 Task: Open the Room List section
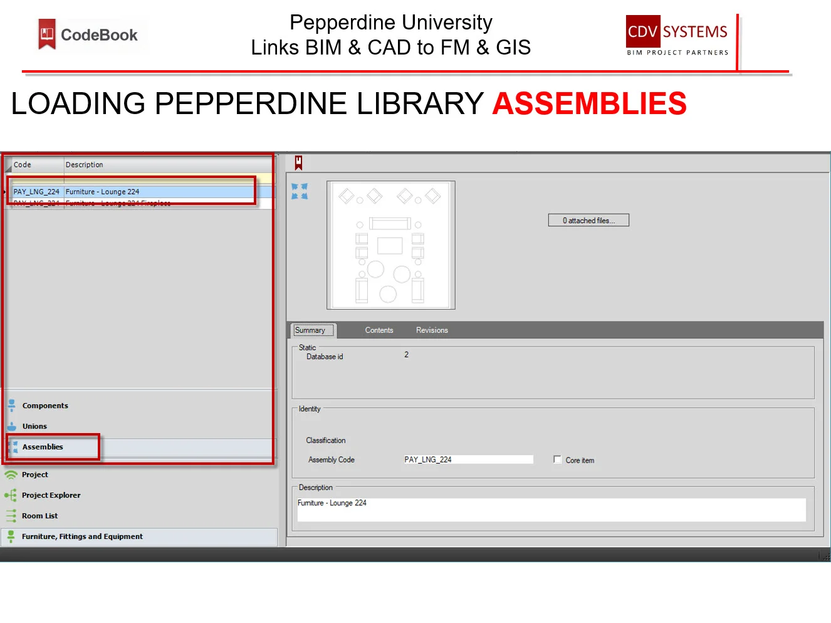[39, 516]
